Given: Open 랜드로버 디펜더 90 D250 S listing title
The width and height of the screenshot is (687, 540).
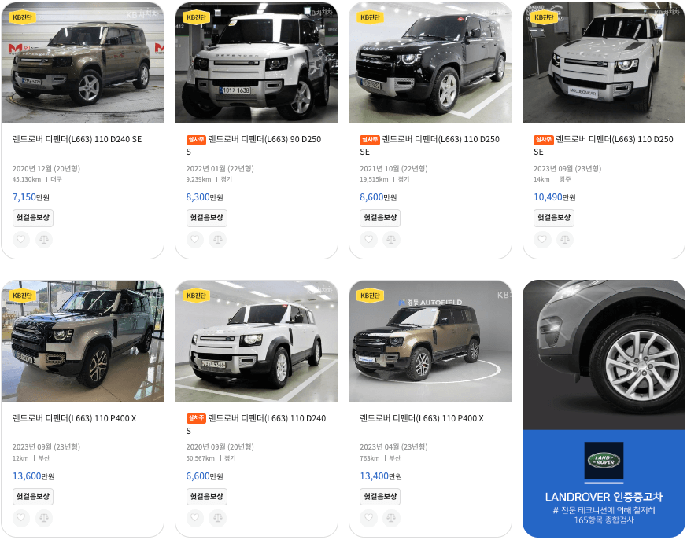Looking at the screenshot, I should [253, 145].
